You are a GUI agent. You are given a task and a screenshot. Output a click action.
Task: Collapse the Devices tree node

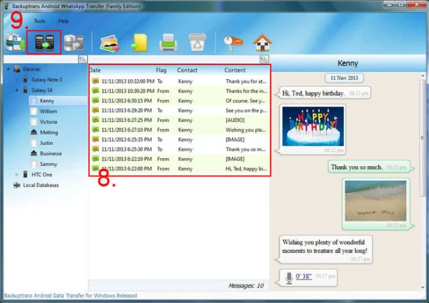(x=9, y=69)
